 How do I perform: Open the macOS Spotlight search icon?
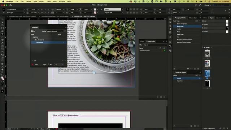click(x=205, y=1)
